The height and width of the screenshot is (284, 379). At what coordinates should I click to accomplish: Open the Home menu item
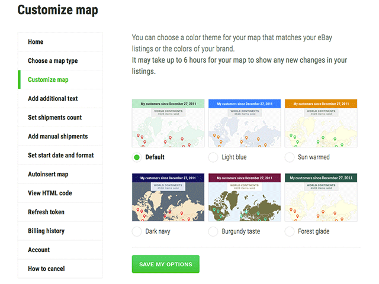pos(36,42)
